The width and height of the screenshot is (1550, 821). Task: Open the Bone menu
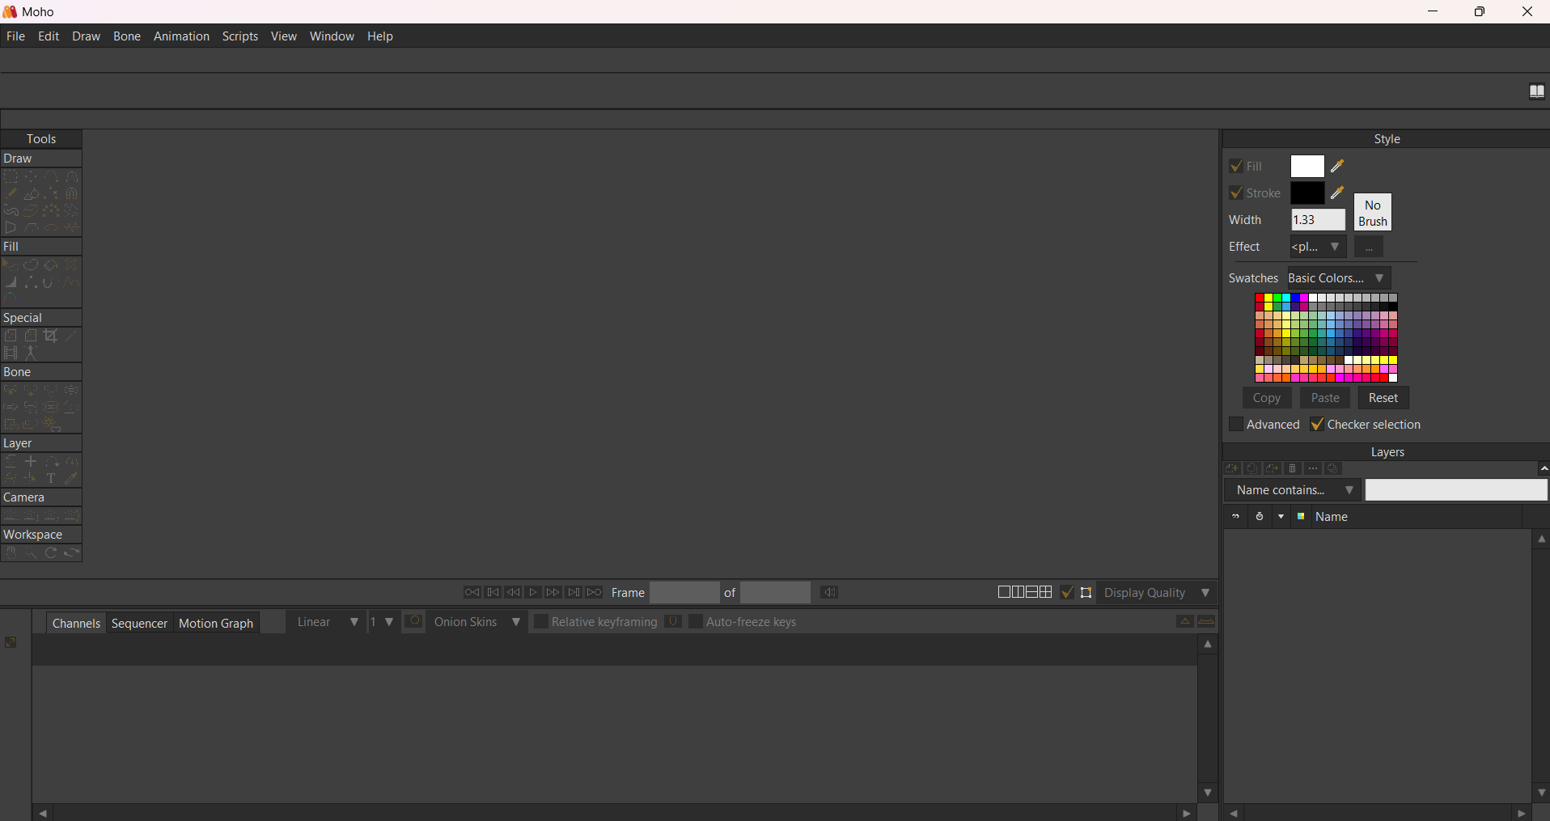pos(126,36)
